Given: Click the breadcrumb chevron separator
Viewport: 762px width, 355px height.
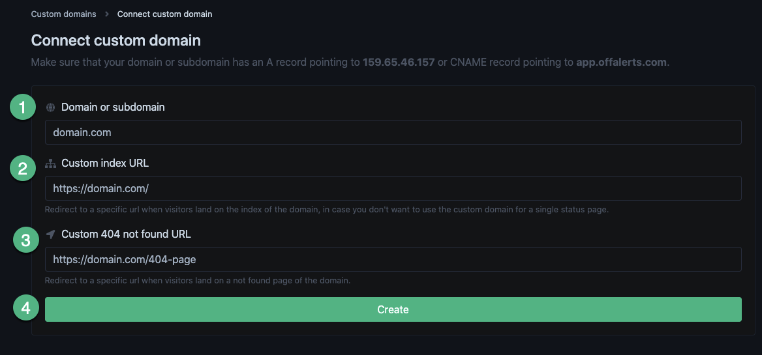Looking at the screenshot, I should [x=107, y=14].
